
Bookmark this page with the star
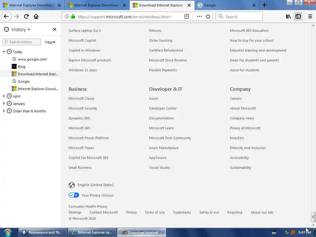208,17
